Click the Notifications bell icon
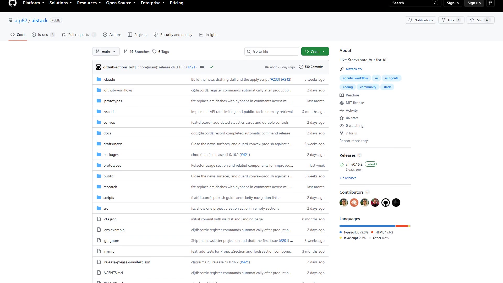Viewport: 503px width, 283px height. [x=410, y=20]
